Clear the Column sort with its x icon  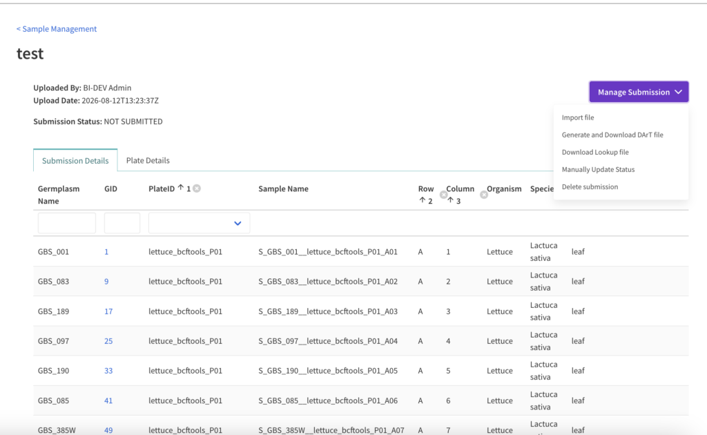point(484,195)
